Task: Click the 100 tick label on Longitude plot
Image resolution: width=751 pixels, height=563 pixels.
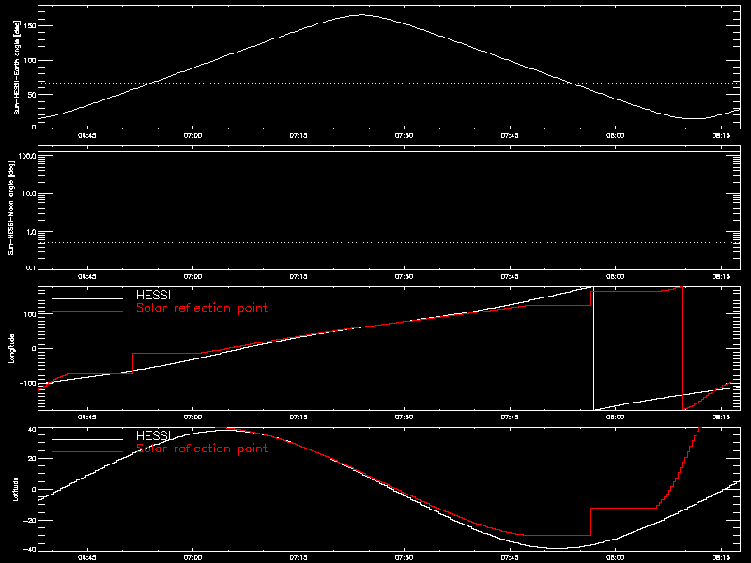Action: (x=30, y=314)
